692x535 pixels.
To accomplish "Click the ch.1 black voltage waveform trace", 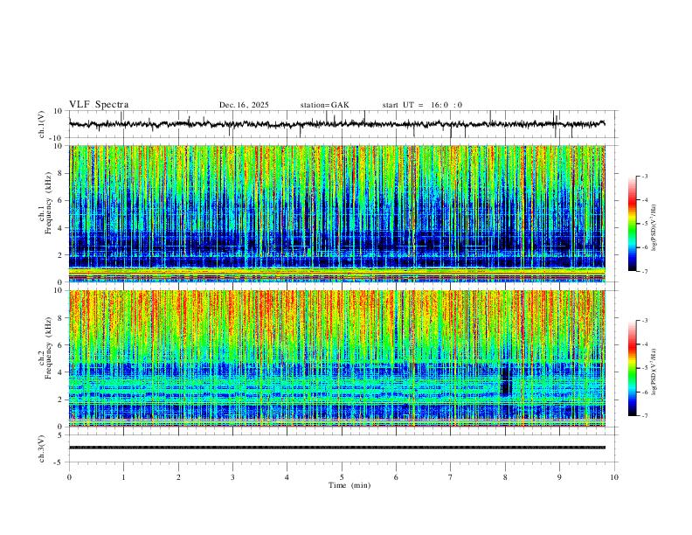I will click(x=336, y=124).
